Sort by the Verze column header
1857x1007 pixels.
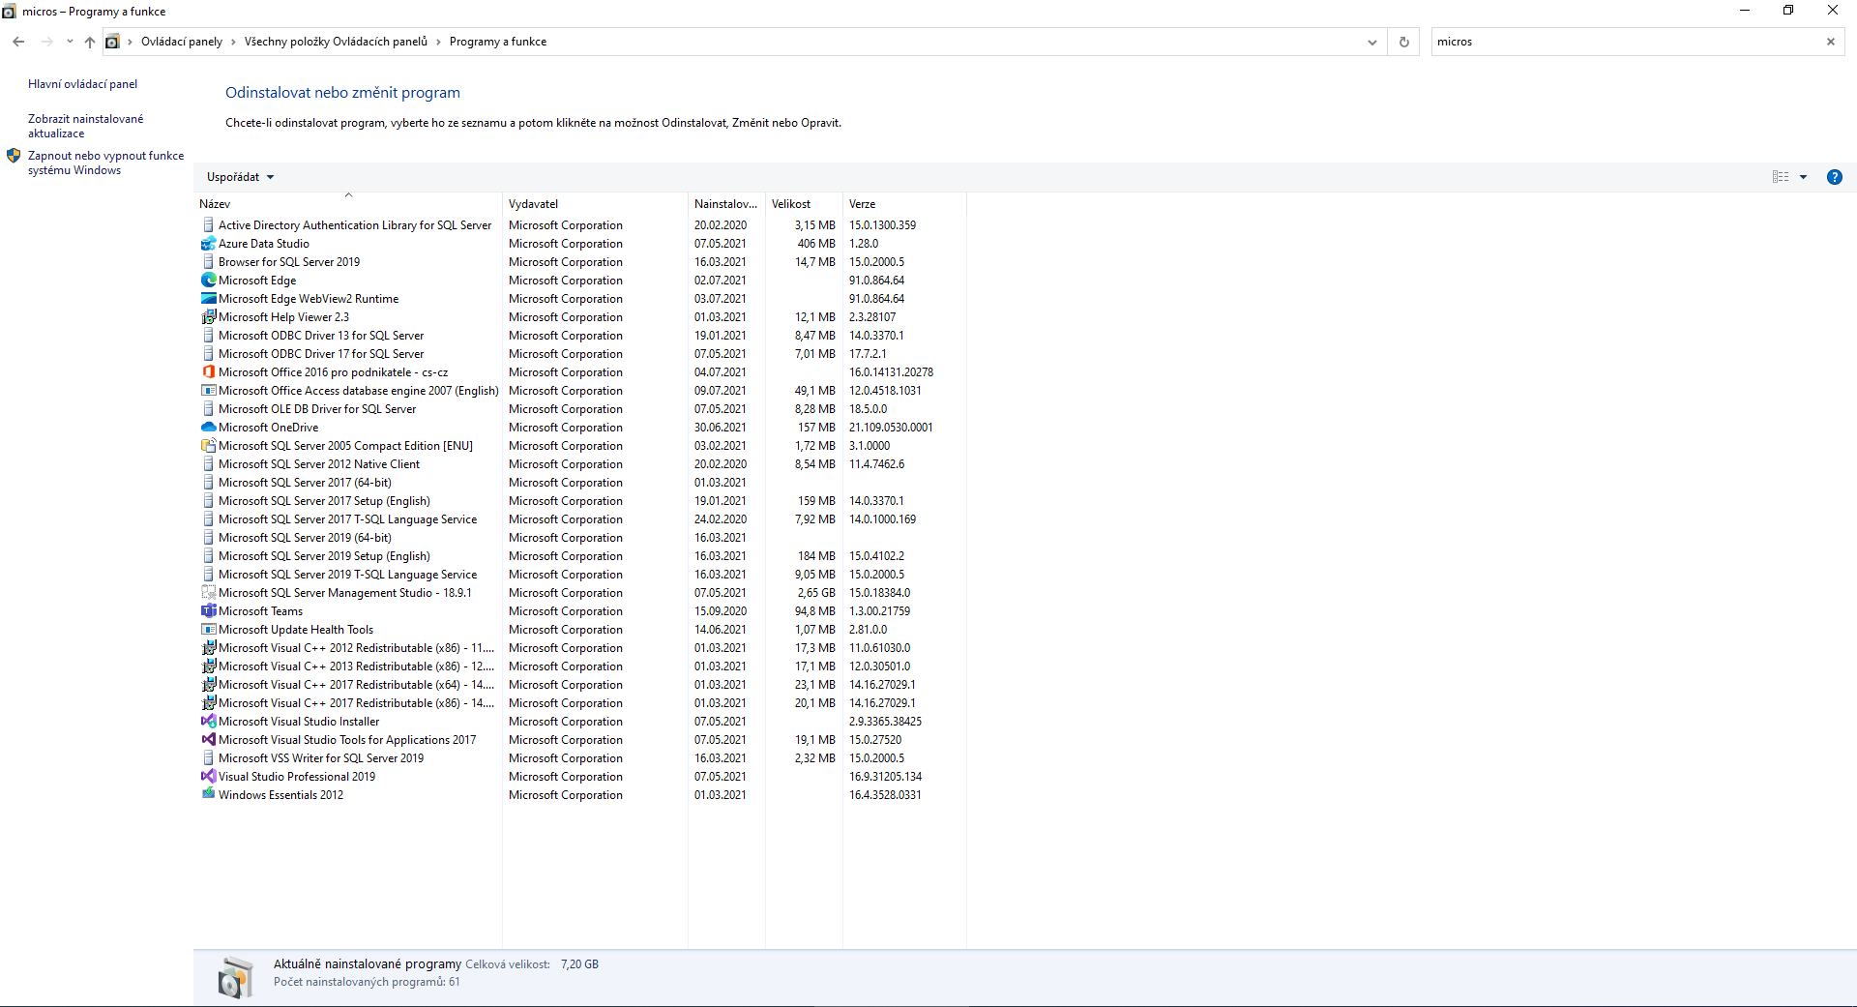(904, 204)
